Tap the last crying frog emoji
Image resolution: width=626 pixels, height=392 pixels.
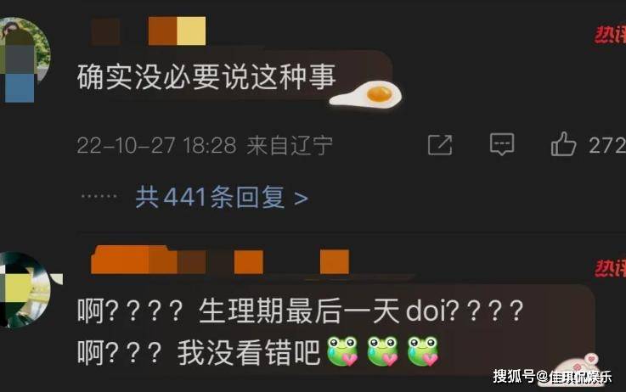click(x=423, y=351)
